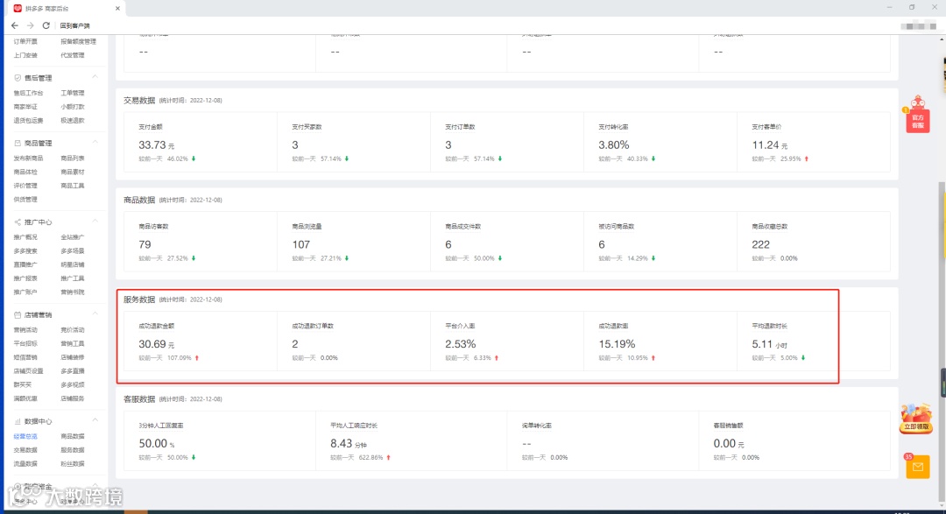Click the 平台介入率 2.53% value

pos(461,344)
